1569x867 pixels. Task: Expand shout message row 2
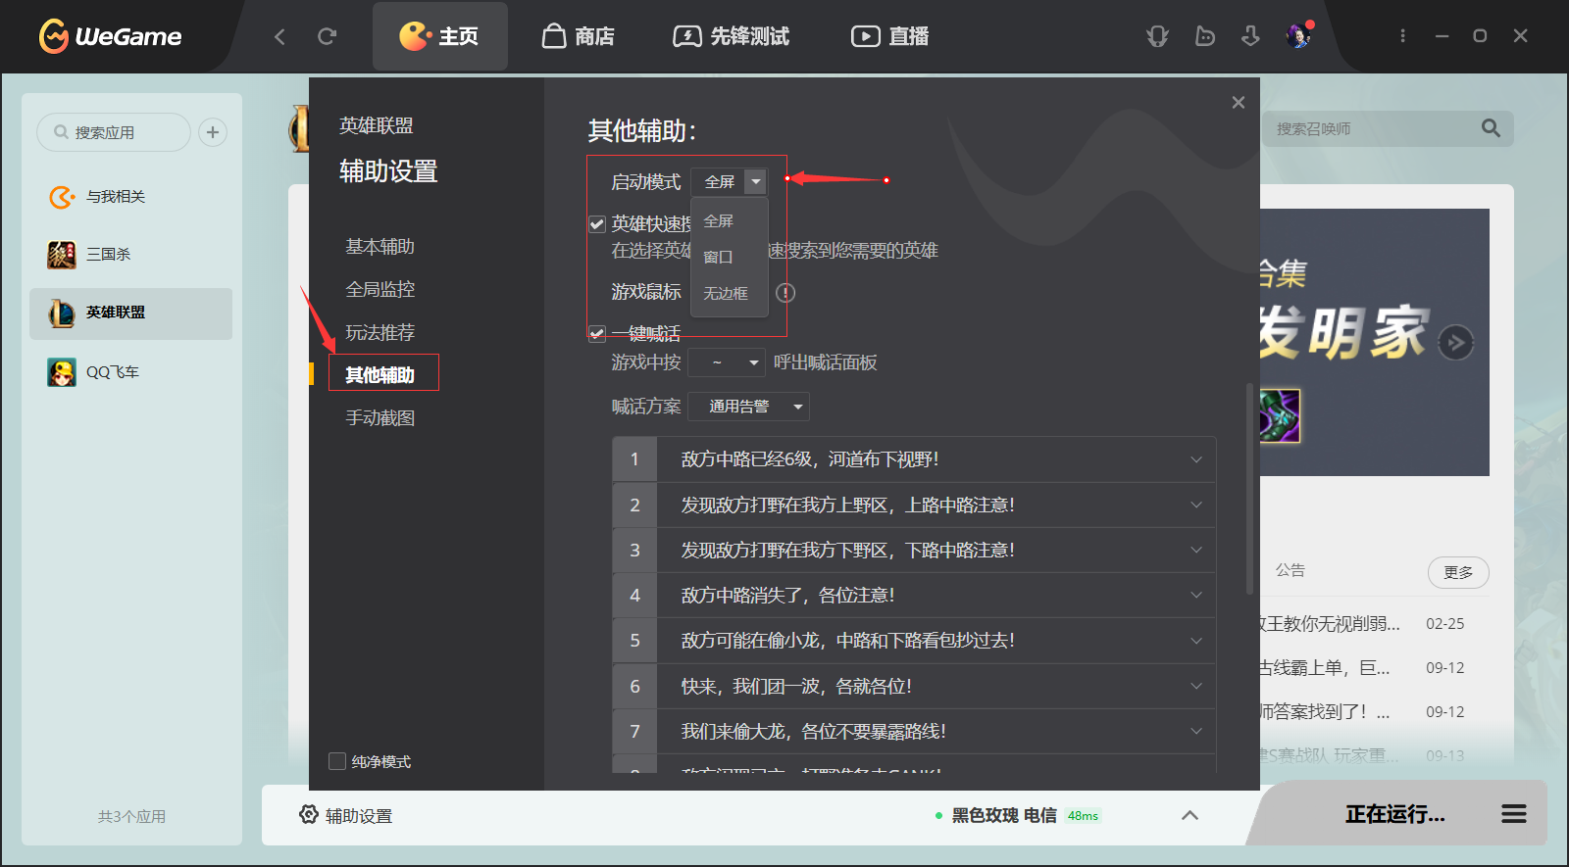(1195, 506)
